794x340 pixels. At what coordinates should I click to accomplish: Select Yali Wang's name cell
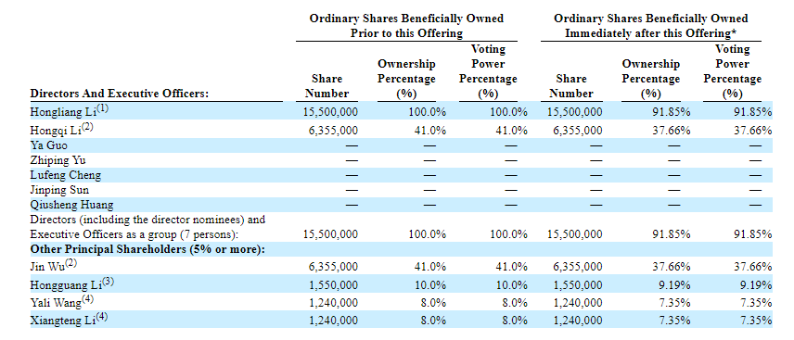[x=62, y=302]
